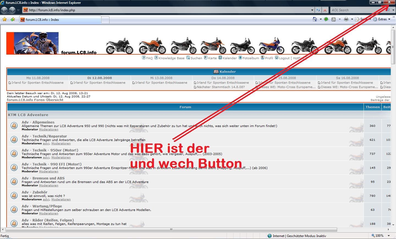Open a new blank tab

[105, 20]
